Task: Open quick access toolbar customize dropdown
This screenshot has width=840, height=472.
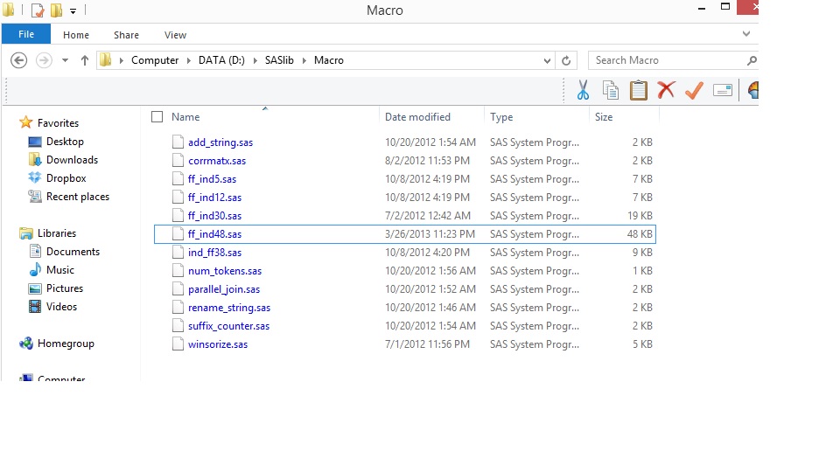Action: [73, 10]
